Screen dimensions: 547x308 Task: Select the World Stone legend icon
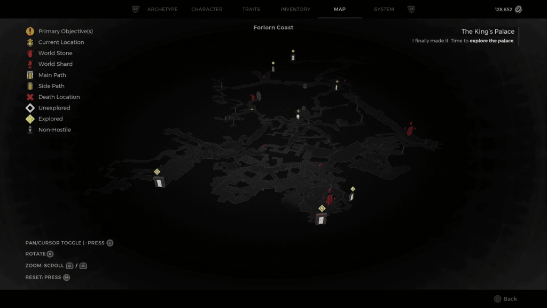(x=30, y=53)
